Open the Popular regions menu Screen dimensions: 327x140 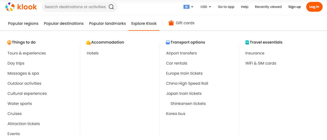[23, 23]
